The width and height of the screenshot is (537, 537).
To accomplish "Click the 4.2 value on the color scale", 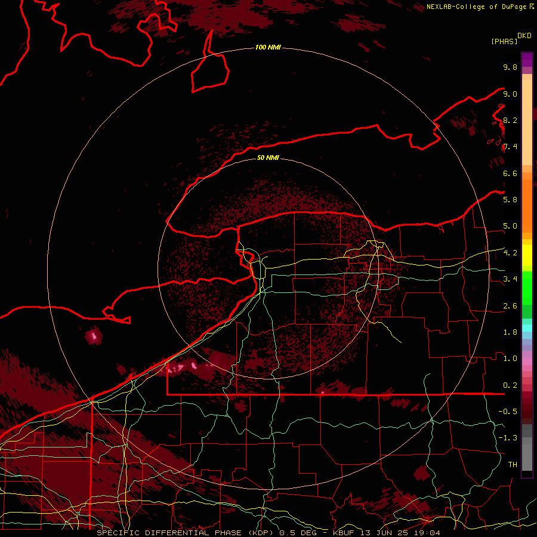I will [510, 253].
